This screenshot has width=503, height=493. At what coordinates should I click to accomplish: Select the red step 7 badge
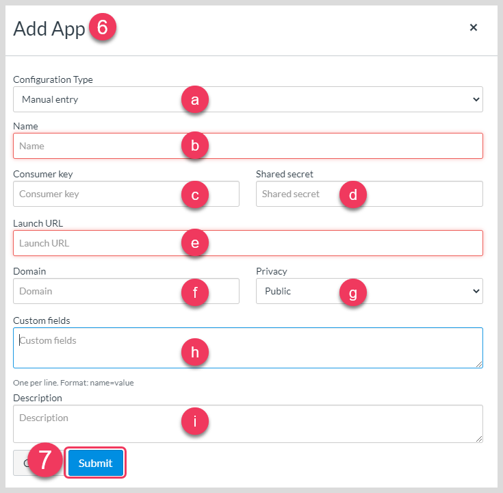click(45, 460)
